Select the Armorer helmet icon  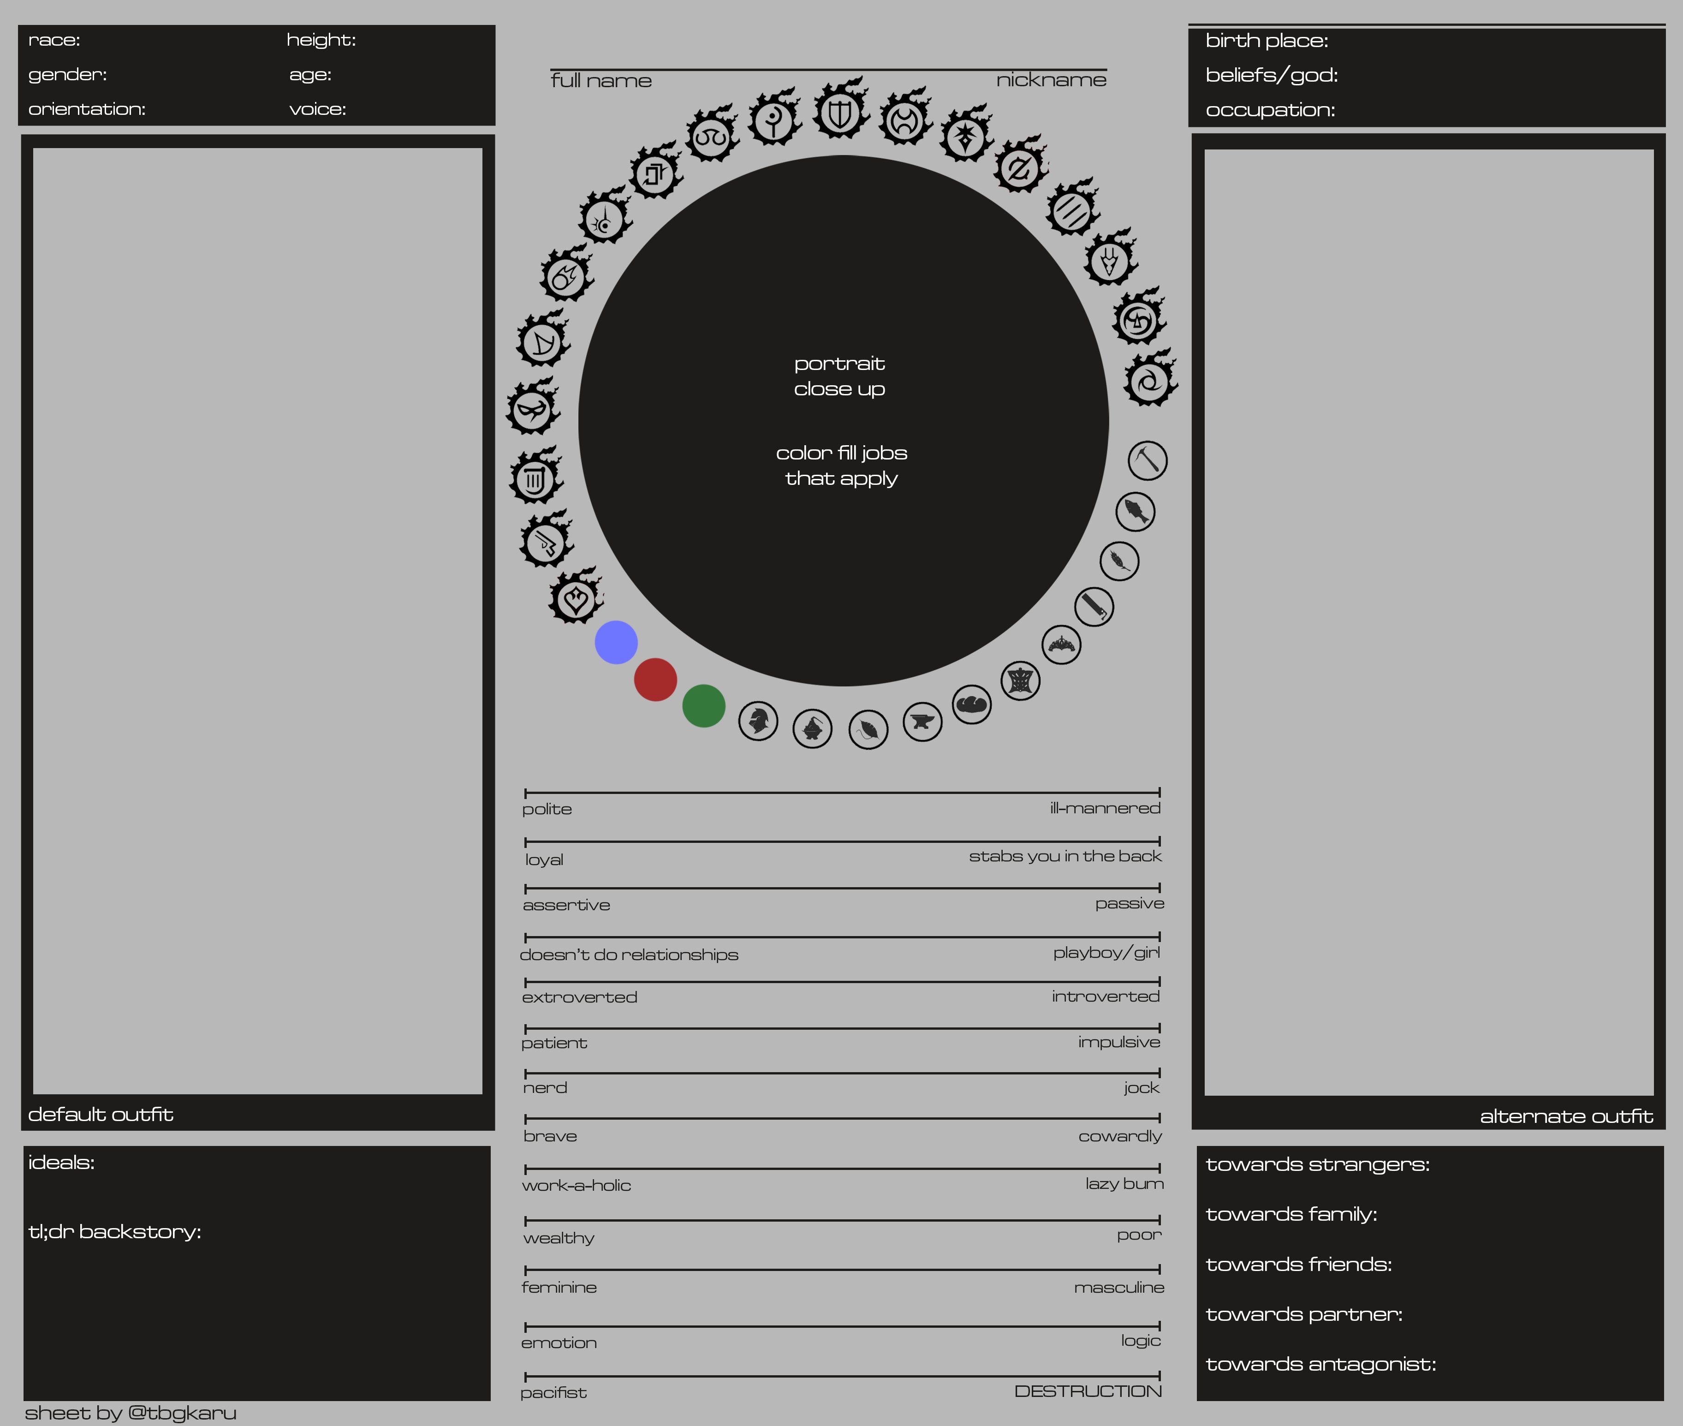pos(759,721)
